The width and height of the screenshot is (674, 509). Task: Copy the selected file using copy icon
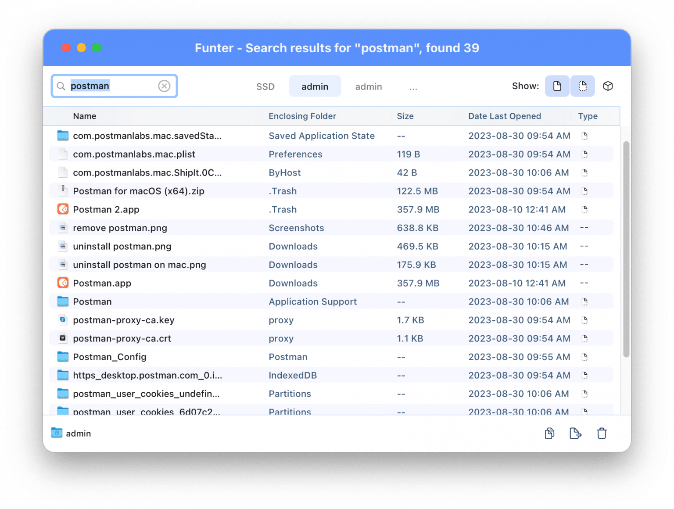(x=549, y=433)
